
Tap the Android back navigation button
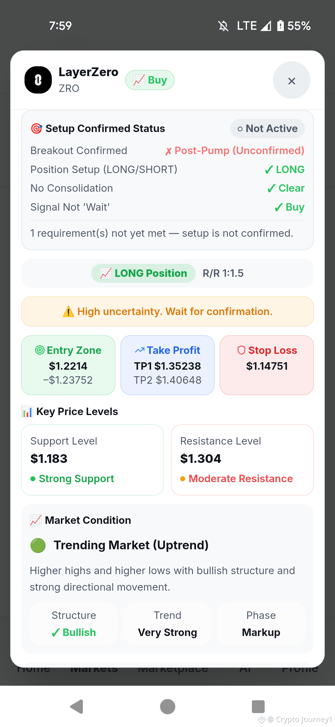coord(77,707)
